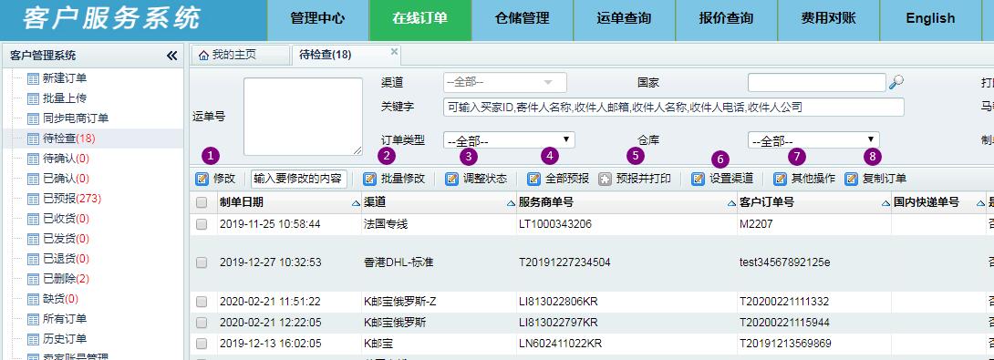Click the table icon beside 新建订单
Screen dimensions: 994x360
(34, 78)
